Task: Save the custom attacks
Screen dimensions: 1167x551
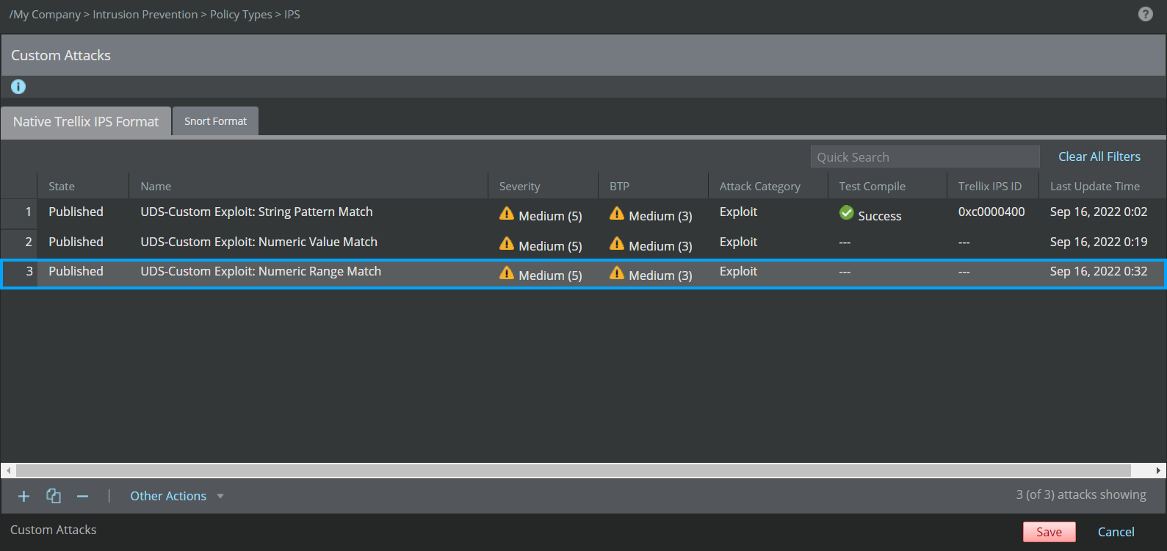Action: (1049, 532)
